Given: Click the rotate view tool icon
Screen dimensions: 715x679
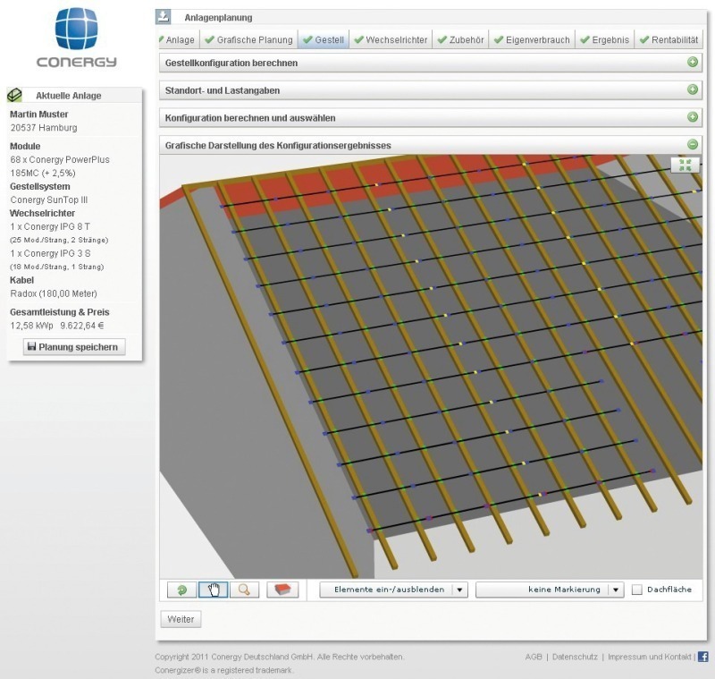Looking at the screenshot, I should point(182,590).
